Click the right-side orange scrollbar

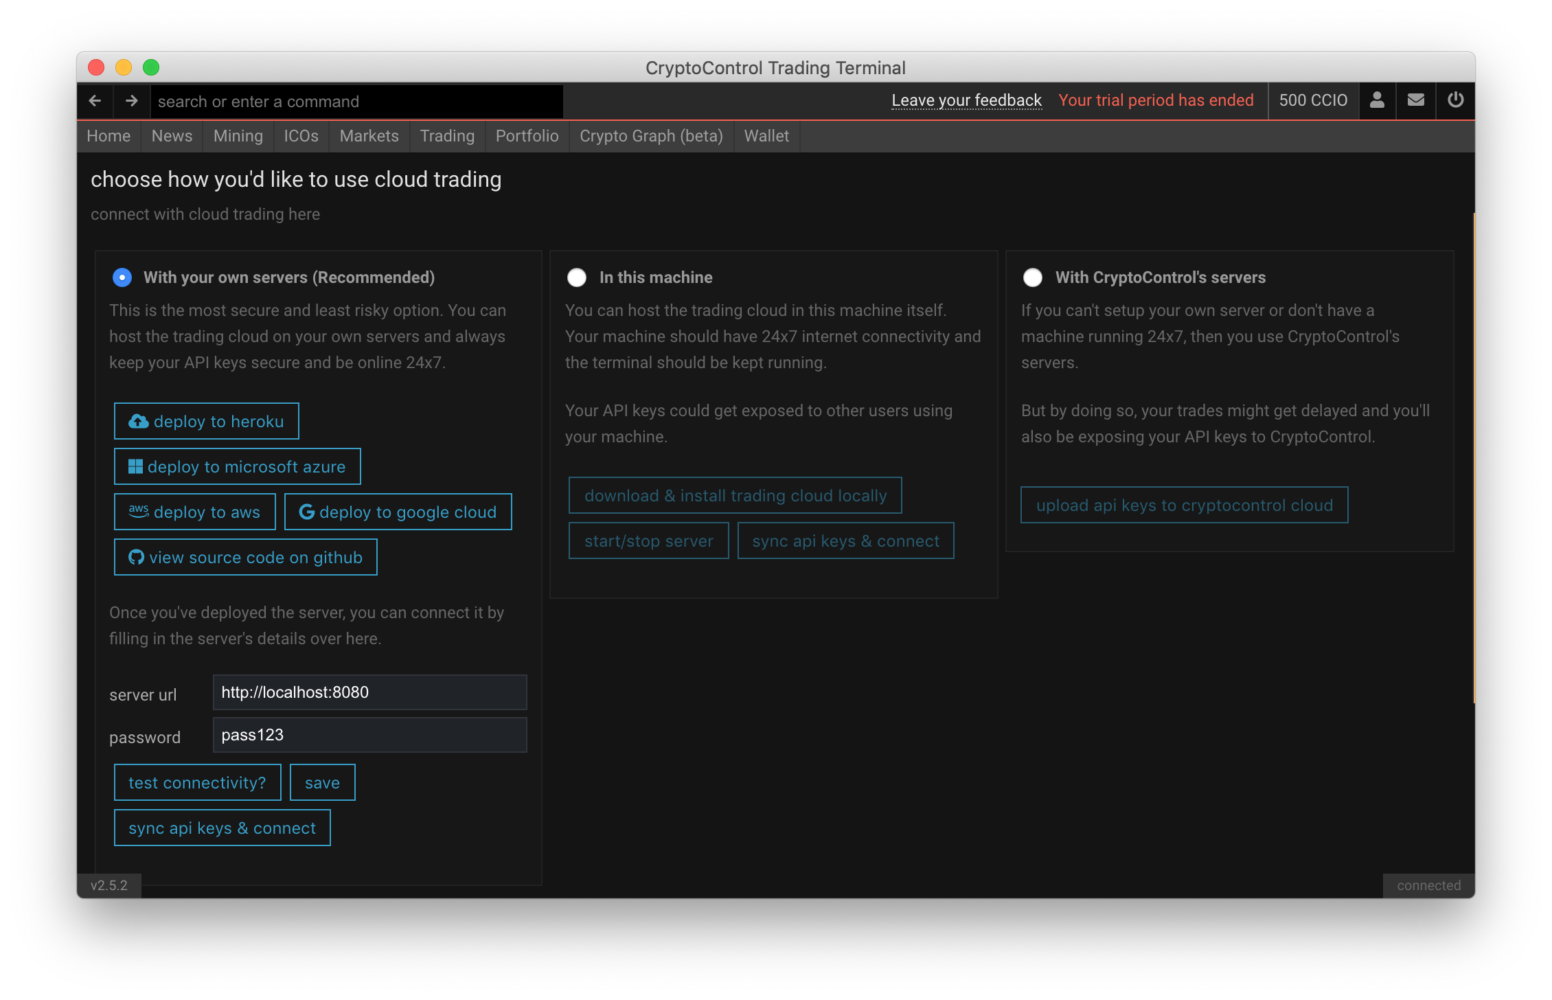pos(1474,457)
